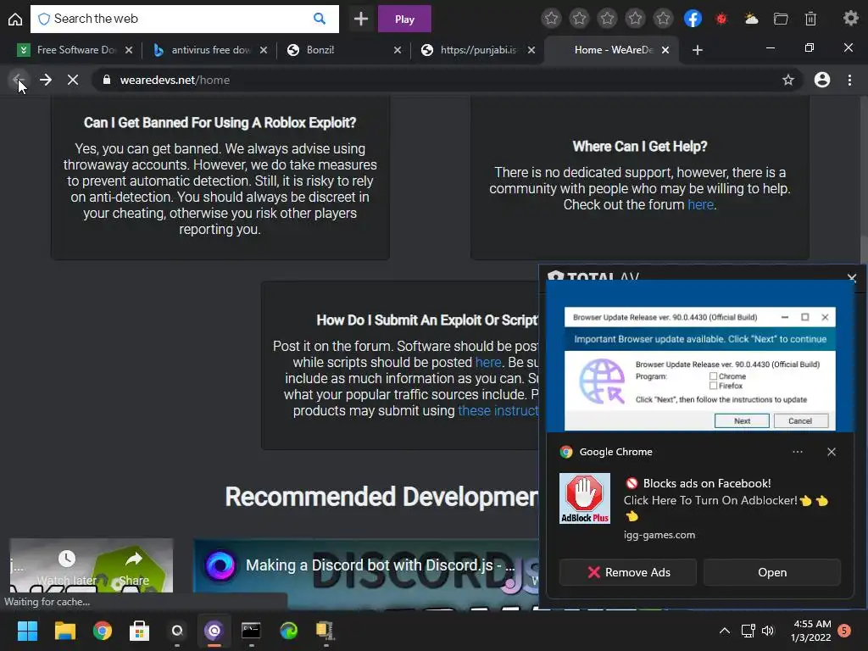
Task: Open the folder icon in top toolbar
Action: (x=781, y=19)
